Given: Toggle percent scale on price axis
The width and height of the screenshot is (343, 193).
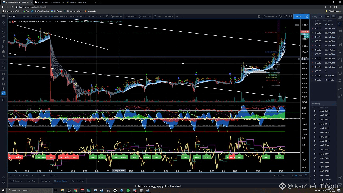Looking at the screenshot, I should pos(292,175).
